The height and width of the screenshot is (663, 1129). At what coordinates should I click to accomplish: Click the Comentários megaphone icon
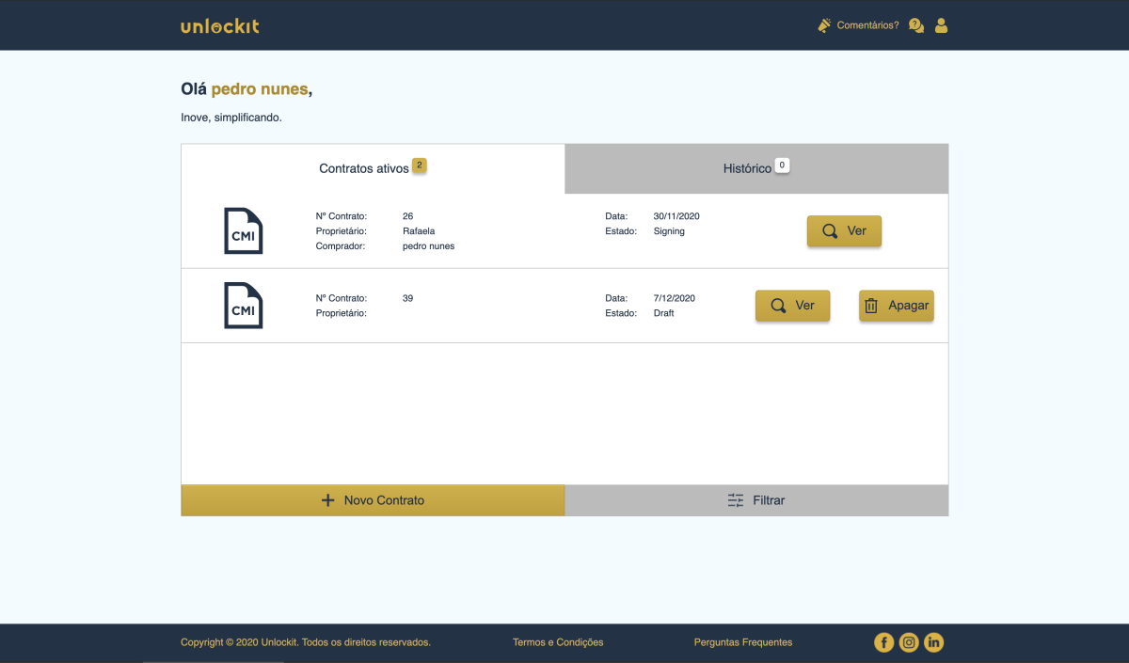click(824, 24)
